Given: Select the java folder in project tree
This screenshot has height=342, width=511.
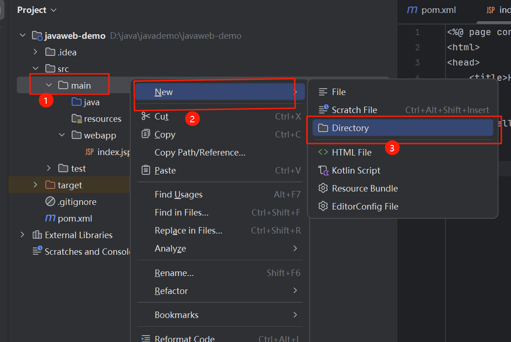Looking at the screenshot, I should point(91,102).
